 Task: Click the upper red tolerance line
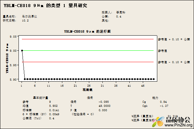(88, 39)
